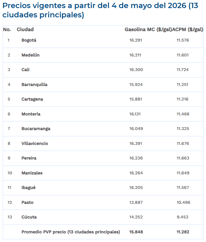Click the ACPM ($/gal) column header

(188, 29)
